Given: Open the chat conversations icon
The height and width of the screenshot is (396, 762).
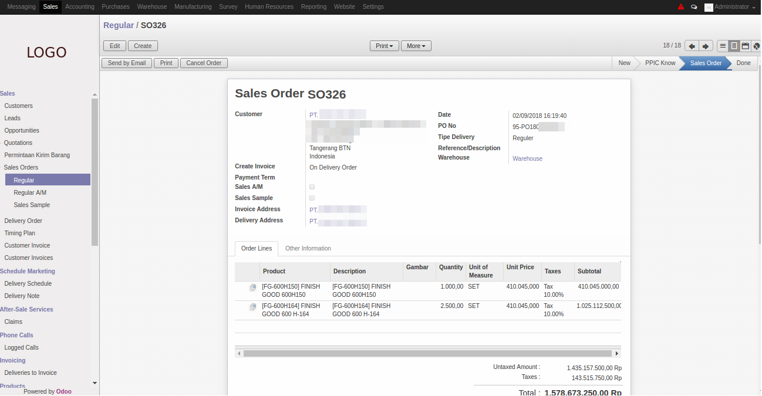Looking at the screenshot, I should coord(694,7).
